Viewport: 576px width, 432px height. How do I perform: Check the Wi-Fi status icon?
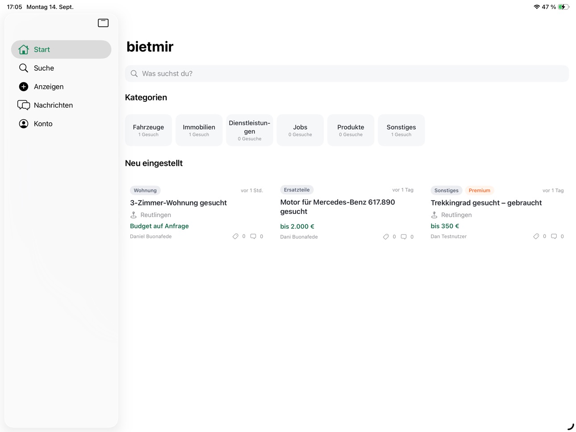click(537, 7)
